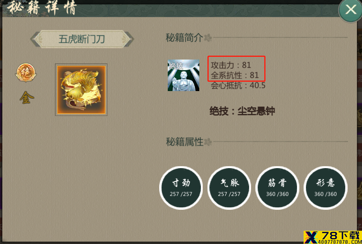Select the 形意 360/360 attribute circle
The height and width of the screenshot is (244, 362).
(325, 188)
